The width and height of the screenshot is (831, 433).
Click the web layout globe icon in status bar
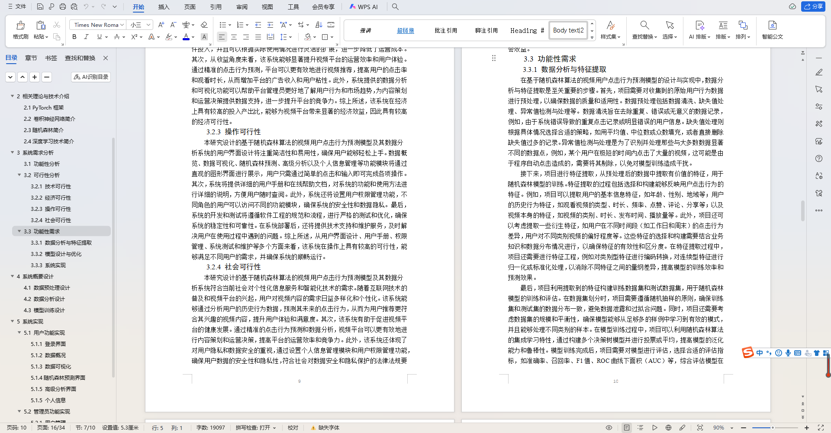(x=668, y=428)
